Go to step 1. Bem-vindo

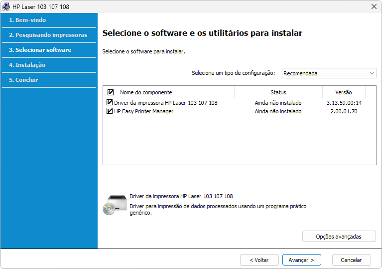(27, 20)
